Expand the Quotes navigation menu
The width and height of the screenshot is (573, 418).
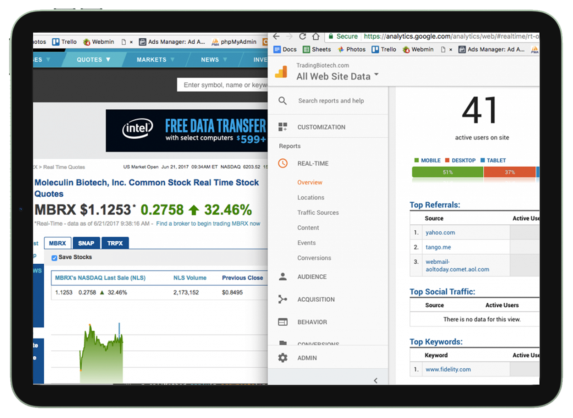click(x=93, y=60)
